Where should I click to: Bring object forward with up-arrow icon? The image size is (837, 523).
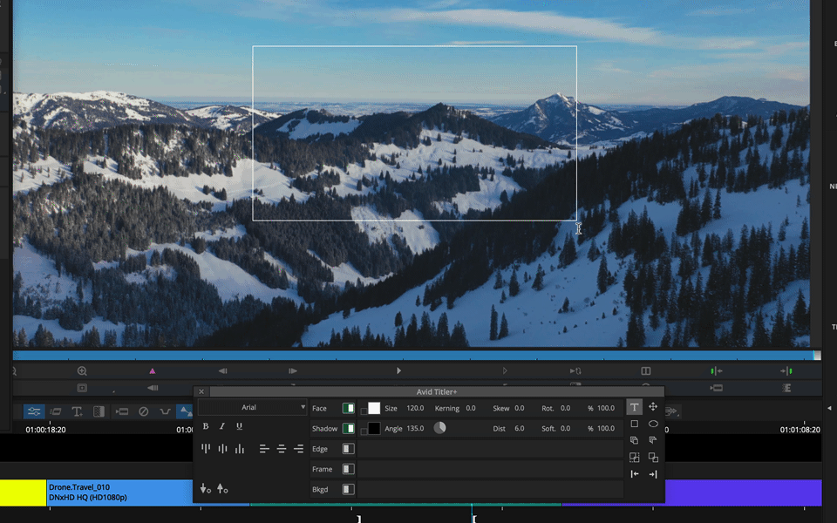point(222,488)
